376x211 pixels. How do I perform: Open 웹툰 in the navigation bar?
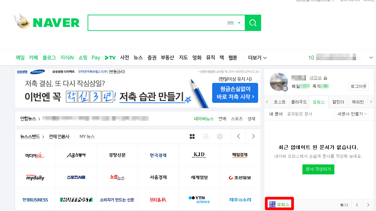coord(233,58)
